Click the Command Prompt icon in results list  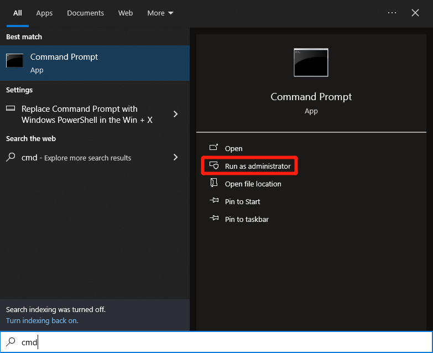14,60
